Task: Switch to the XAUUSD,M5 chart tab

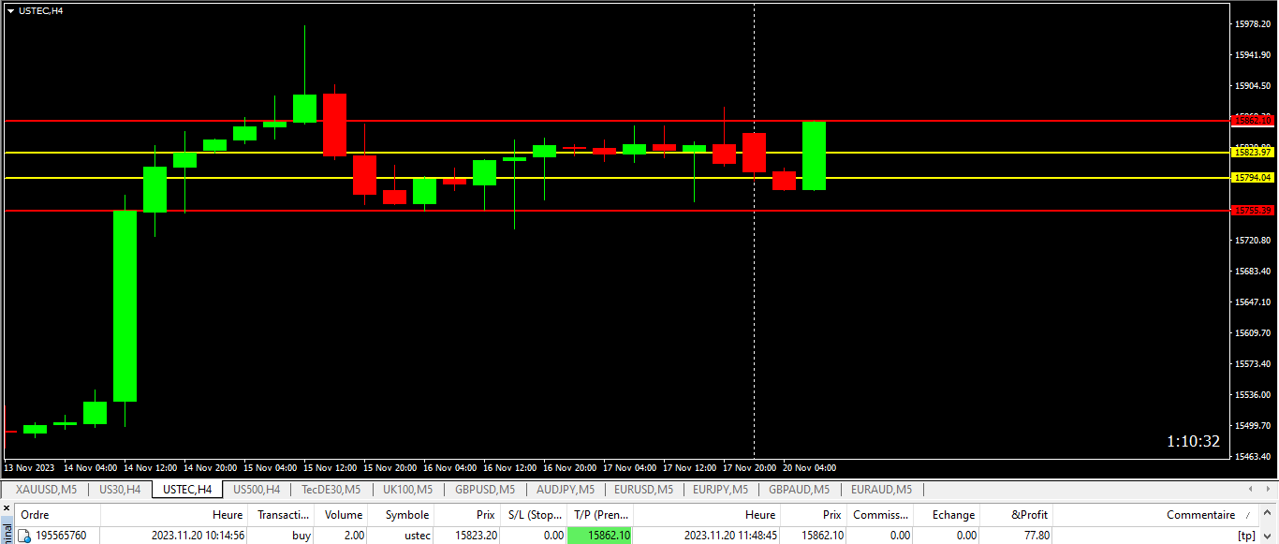Action: [46, 489]
